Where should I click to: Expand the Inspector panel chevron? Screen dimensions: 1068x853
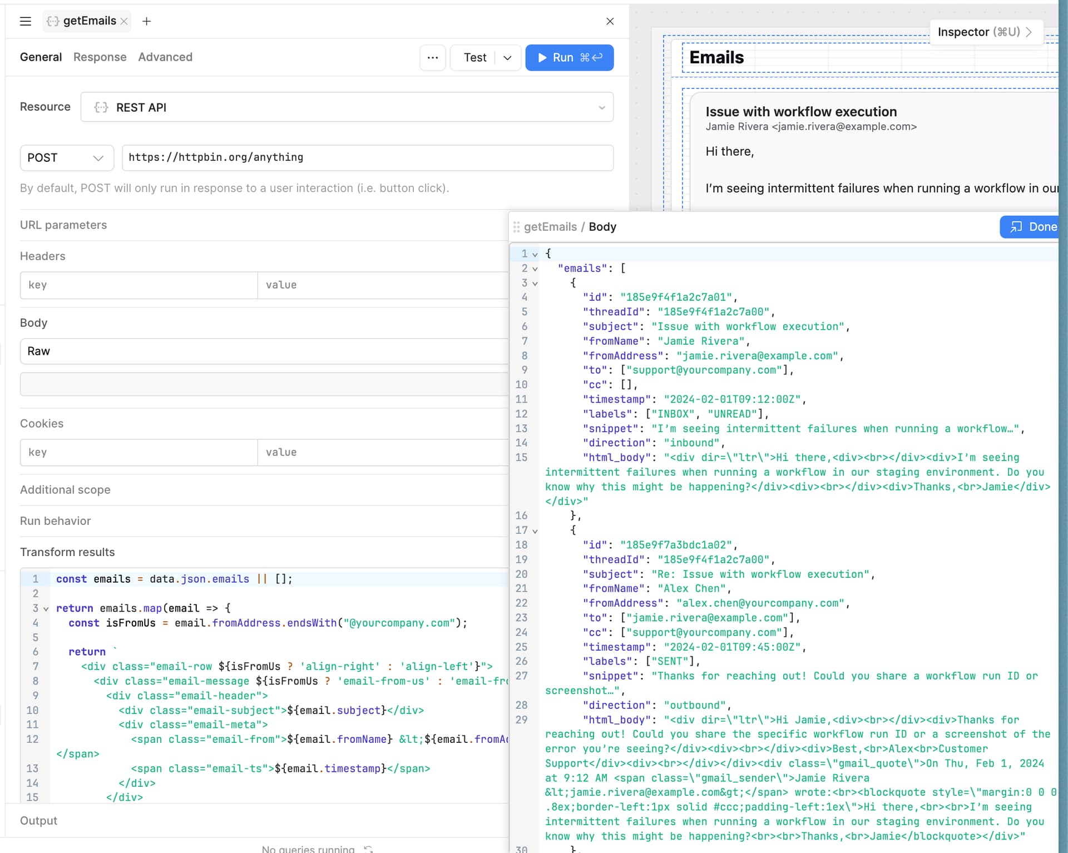pyautogui.click(x=1029, y=32)
